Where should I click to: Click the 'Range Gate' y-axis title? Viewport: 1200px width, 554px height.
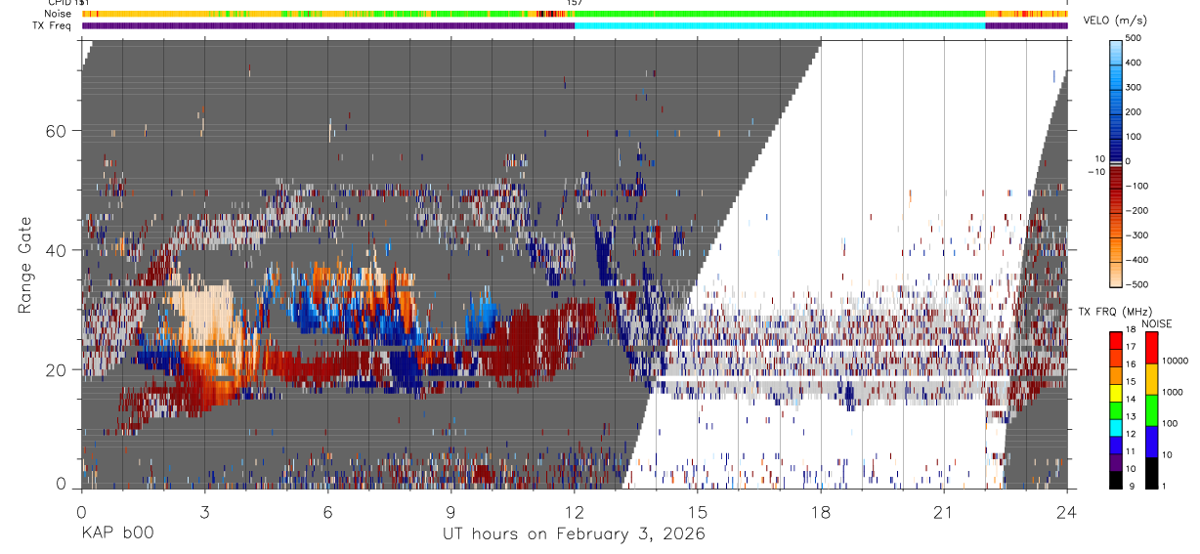point(26,264)
